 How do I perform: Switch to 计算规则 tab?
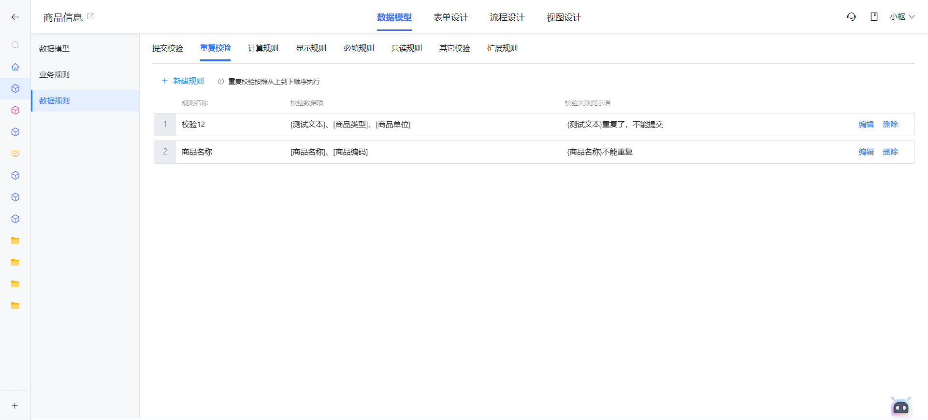click(263, 48)
